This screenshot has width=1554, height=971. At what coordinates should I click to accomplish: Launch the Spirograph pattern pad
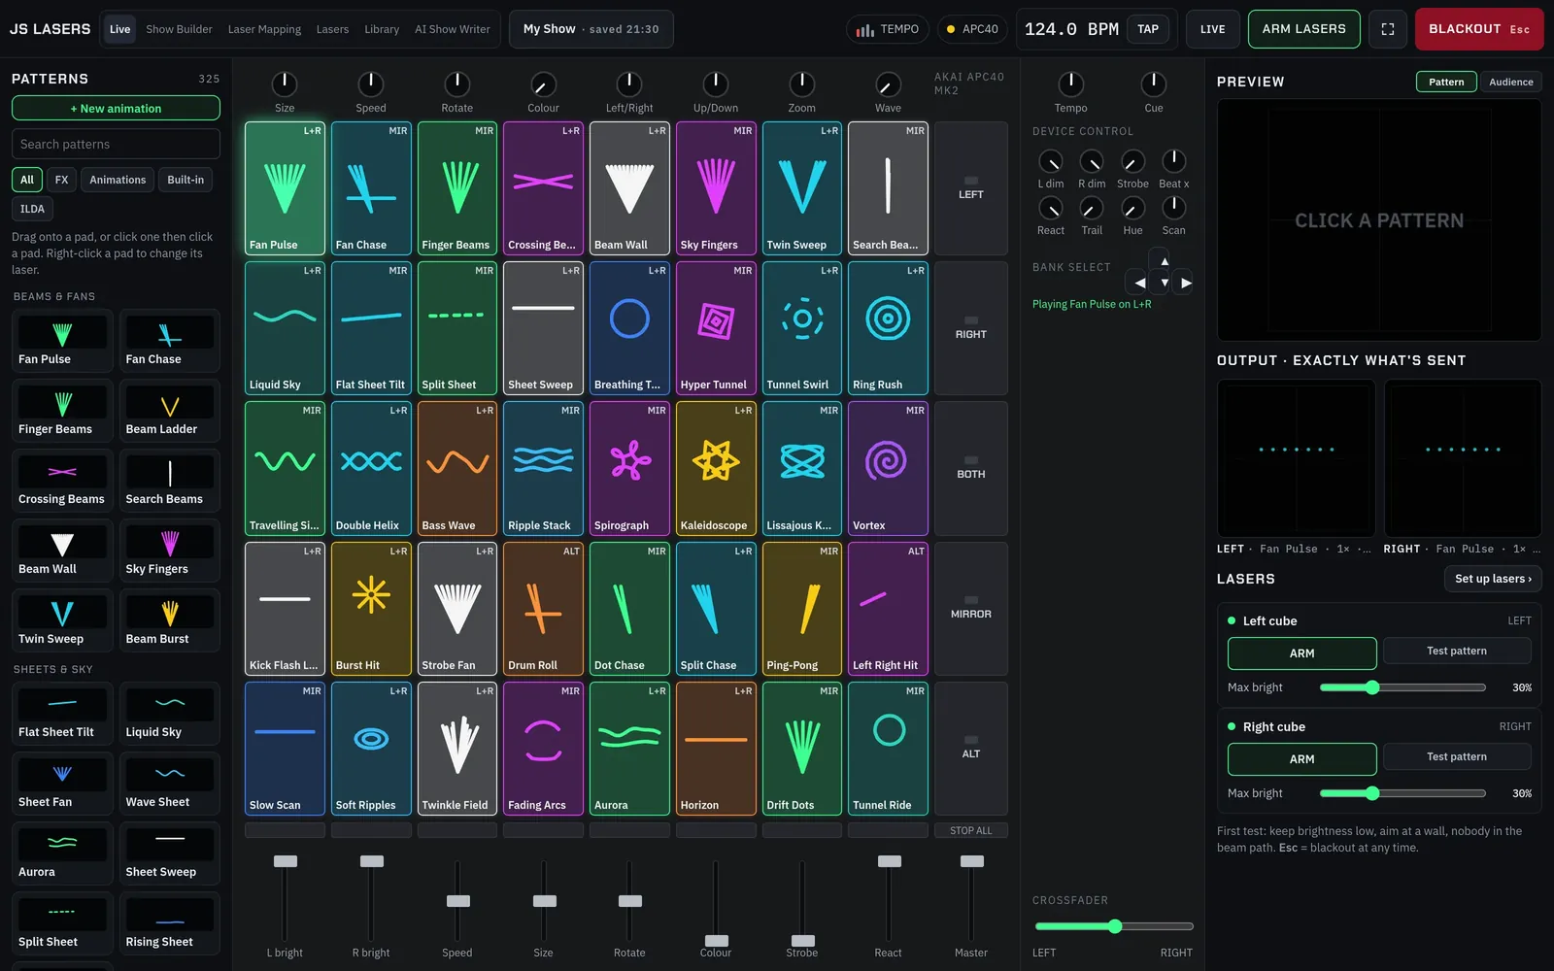[x=629, y=468]
